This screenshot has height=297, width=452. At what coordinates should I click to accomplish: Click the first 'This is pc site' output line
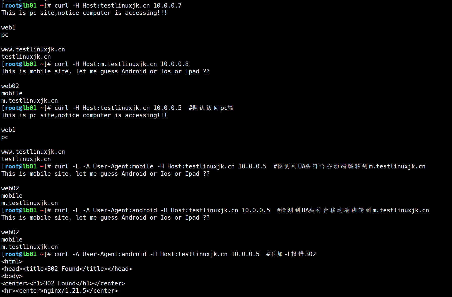pos(84,13)
